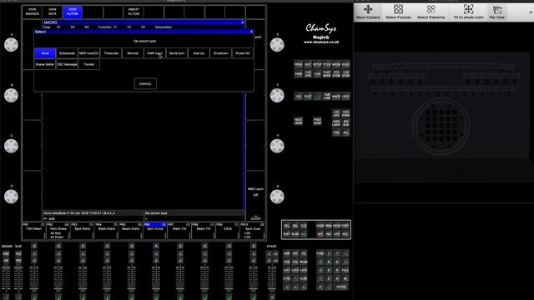The image size is (534, 300).
Task: Select the PB2 Pars Chase playback
Action: (x=58, y=231)
